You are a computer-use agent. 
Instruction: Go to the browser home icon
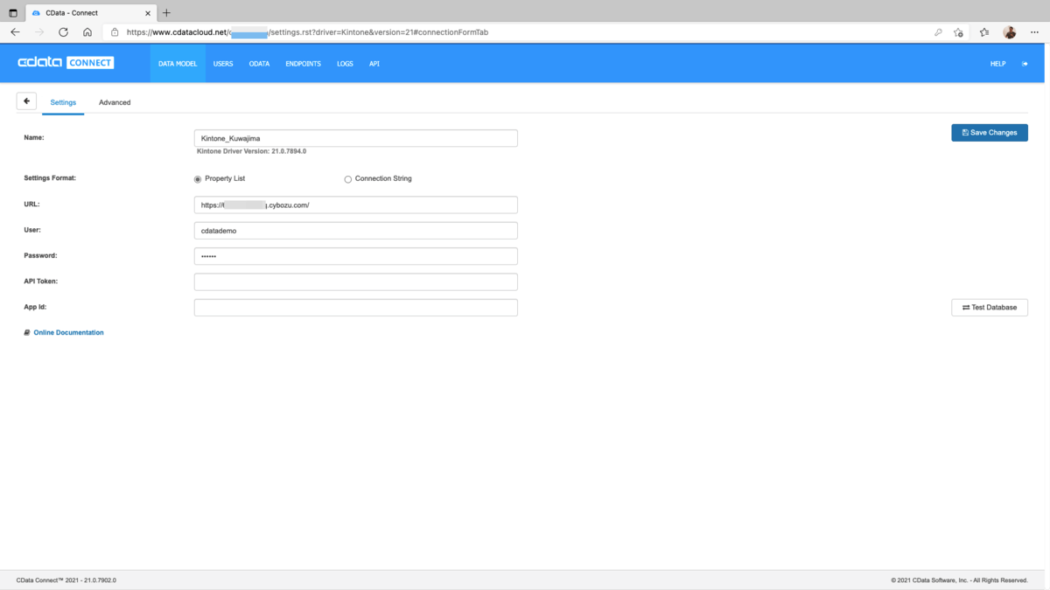[87, 32]
